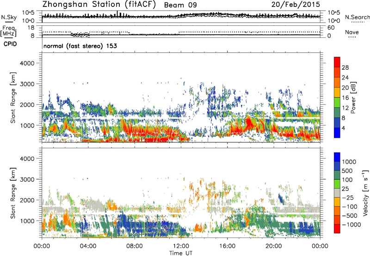Click the Power [dB] colorbar title
Image resolution: width=370 pixels, height=256 pixels.
[353, 98]
